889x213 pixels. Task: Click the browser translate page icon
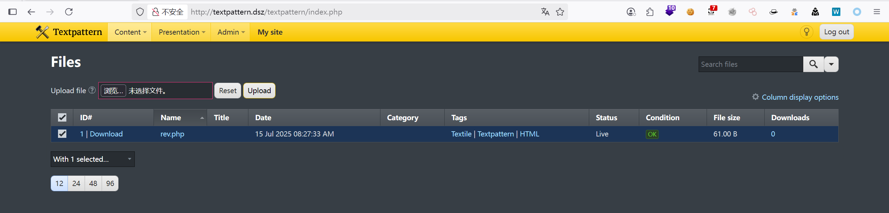tap(545, 12)
